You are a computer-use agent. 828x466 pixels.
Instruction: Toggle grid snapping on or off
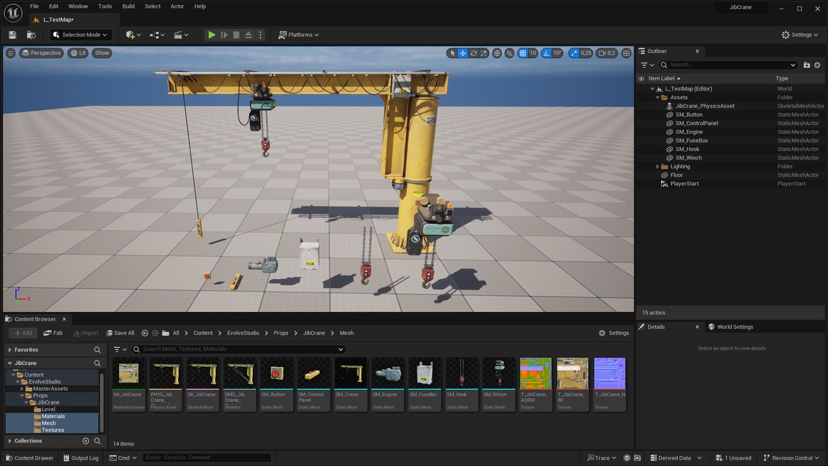[x=523, y=53]
